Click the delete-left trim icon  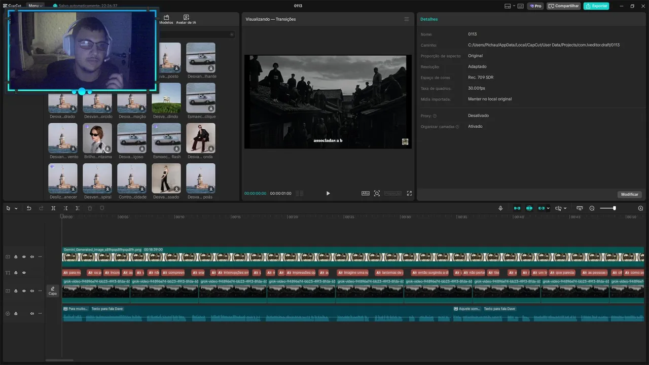pos(65,208)
